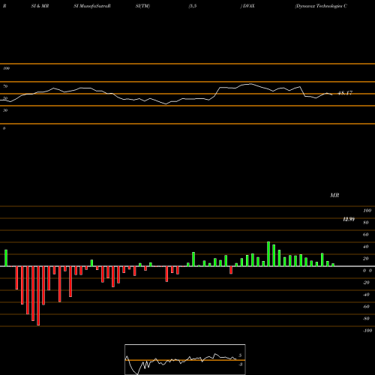Click the MR value label 12.99
This screenshot has height=375, width=375.
[349, 219]
